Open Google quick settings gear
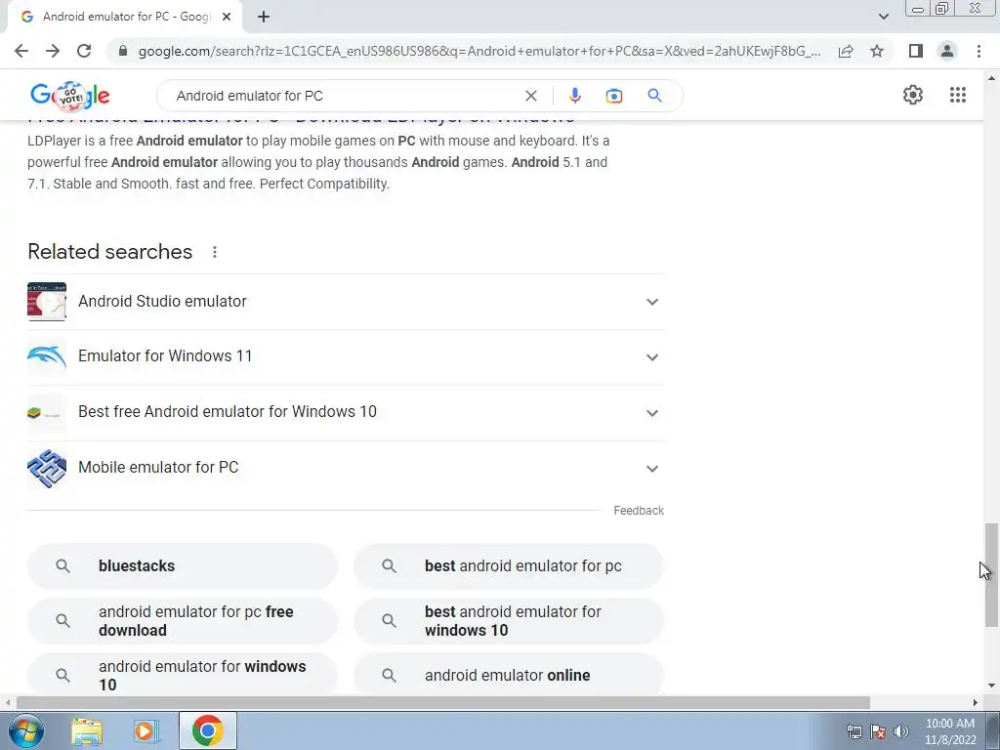1000x750 pixels. click(913, 95)
